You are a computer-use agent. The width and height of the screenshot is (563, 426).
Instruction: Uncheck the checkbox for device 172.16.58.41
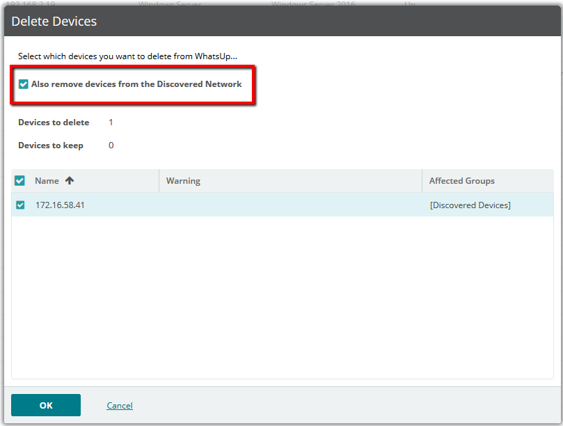(20, 205)
